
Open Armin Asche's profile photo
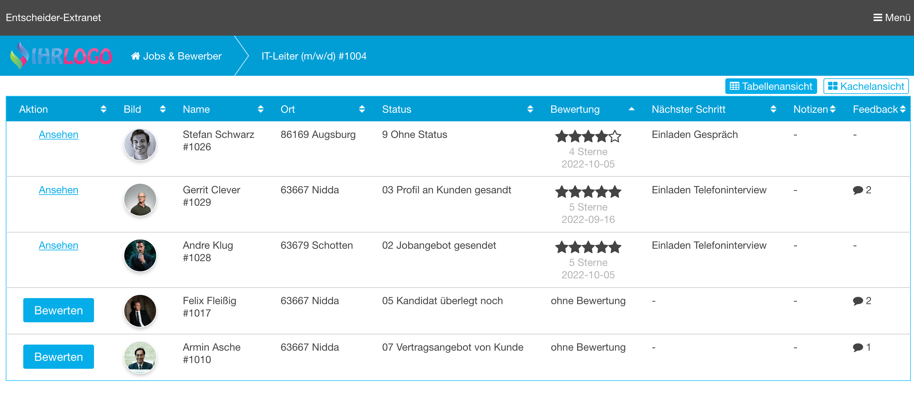[x=140, y=357]
